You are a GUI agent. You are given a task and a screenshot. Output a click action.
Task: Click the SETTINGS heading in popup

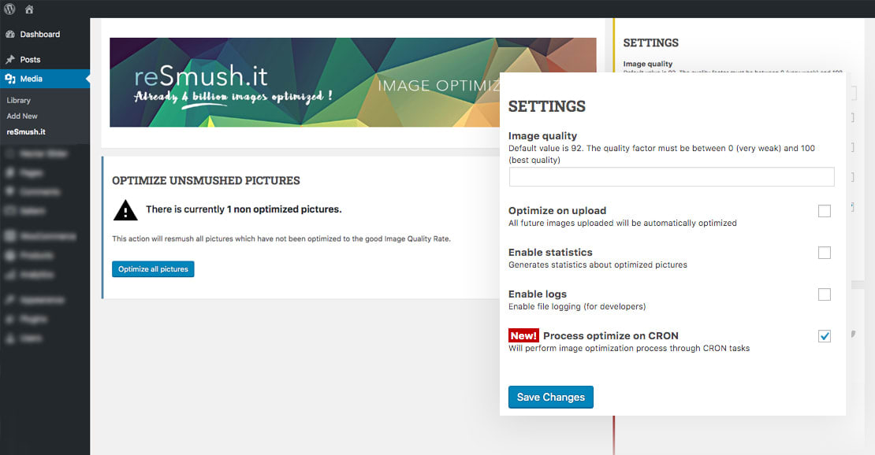tap(547, 106)
